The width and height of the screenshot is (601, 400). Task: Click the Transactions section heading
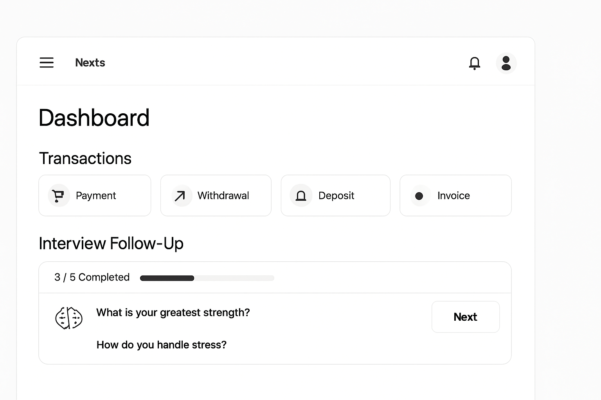(85, 158)
